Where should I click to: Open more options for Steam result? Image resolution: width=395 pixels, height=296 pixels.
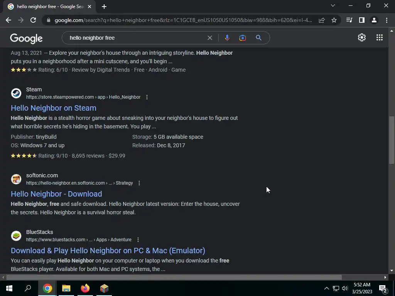click(x=147, y=97)
